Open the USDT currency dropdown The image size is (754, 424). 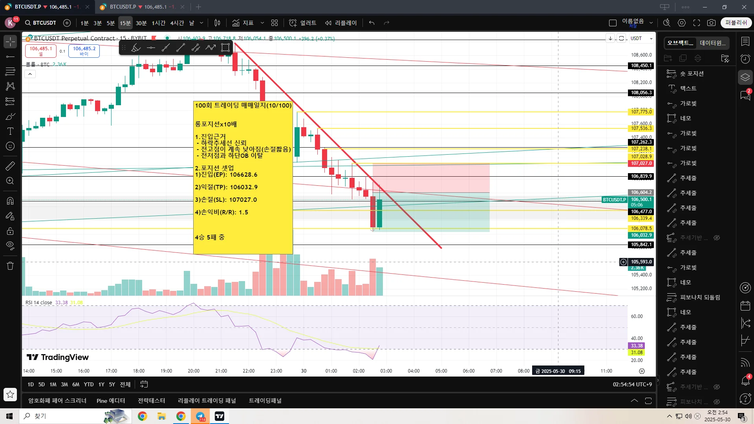(x=642, y=38)
